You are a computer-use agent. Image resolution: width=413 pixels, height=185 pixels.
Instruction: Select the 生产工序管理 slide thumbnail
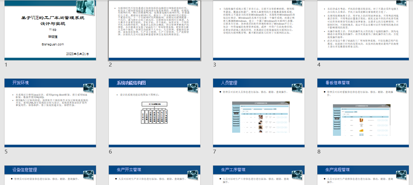coord(259,175)
